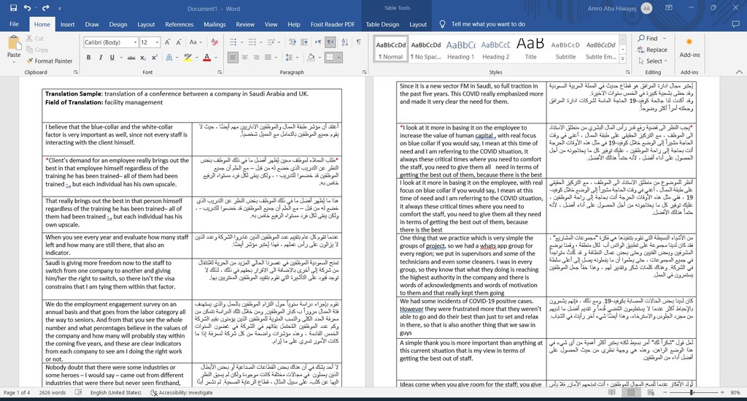Switch to Print Layout view
Screen dimensions: 747x401
click(631, 392)
